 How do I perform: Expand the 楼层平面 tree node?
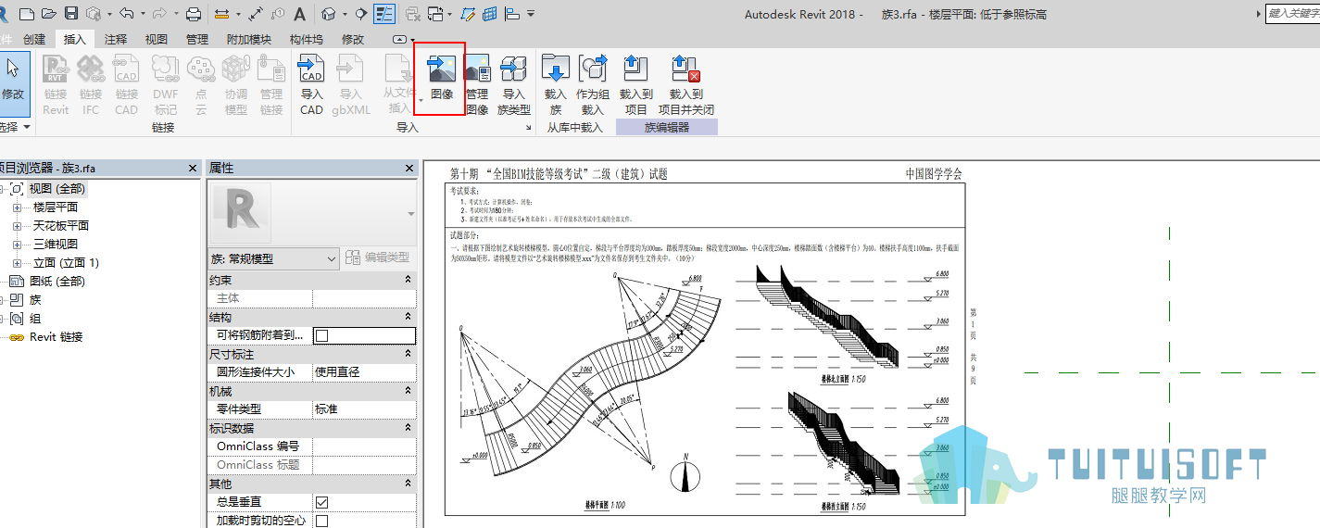pos(16,207)
